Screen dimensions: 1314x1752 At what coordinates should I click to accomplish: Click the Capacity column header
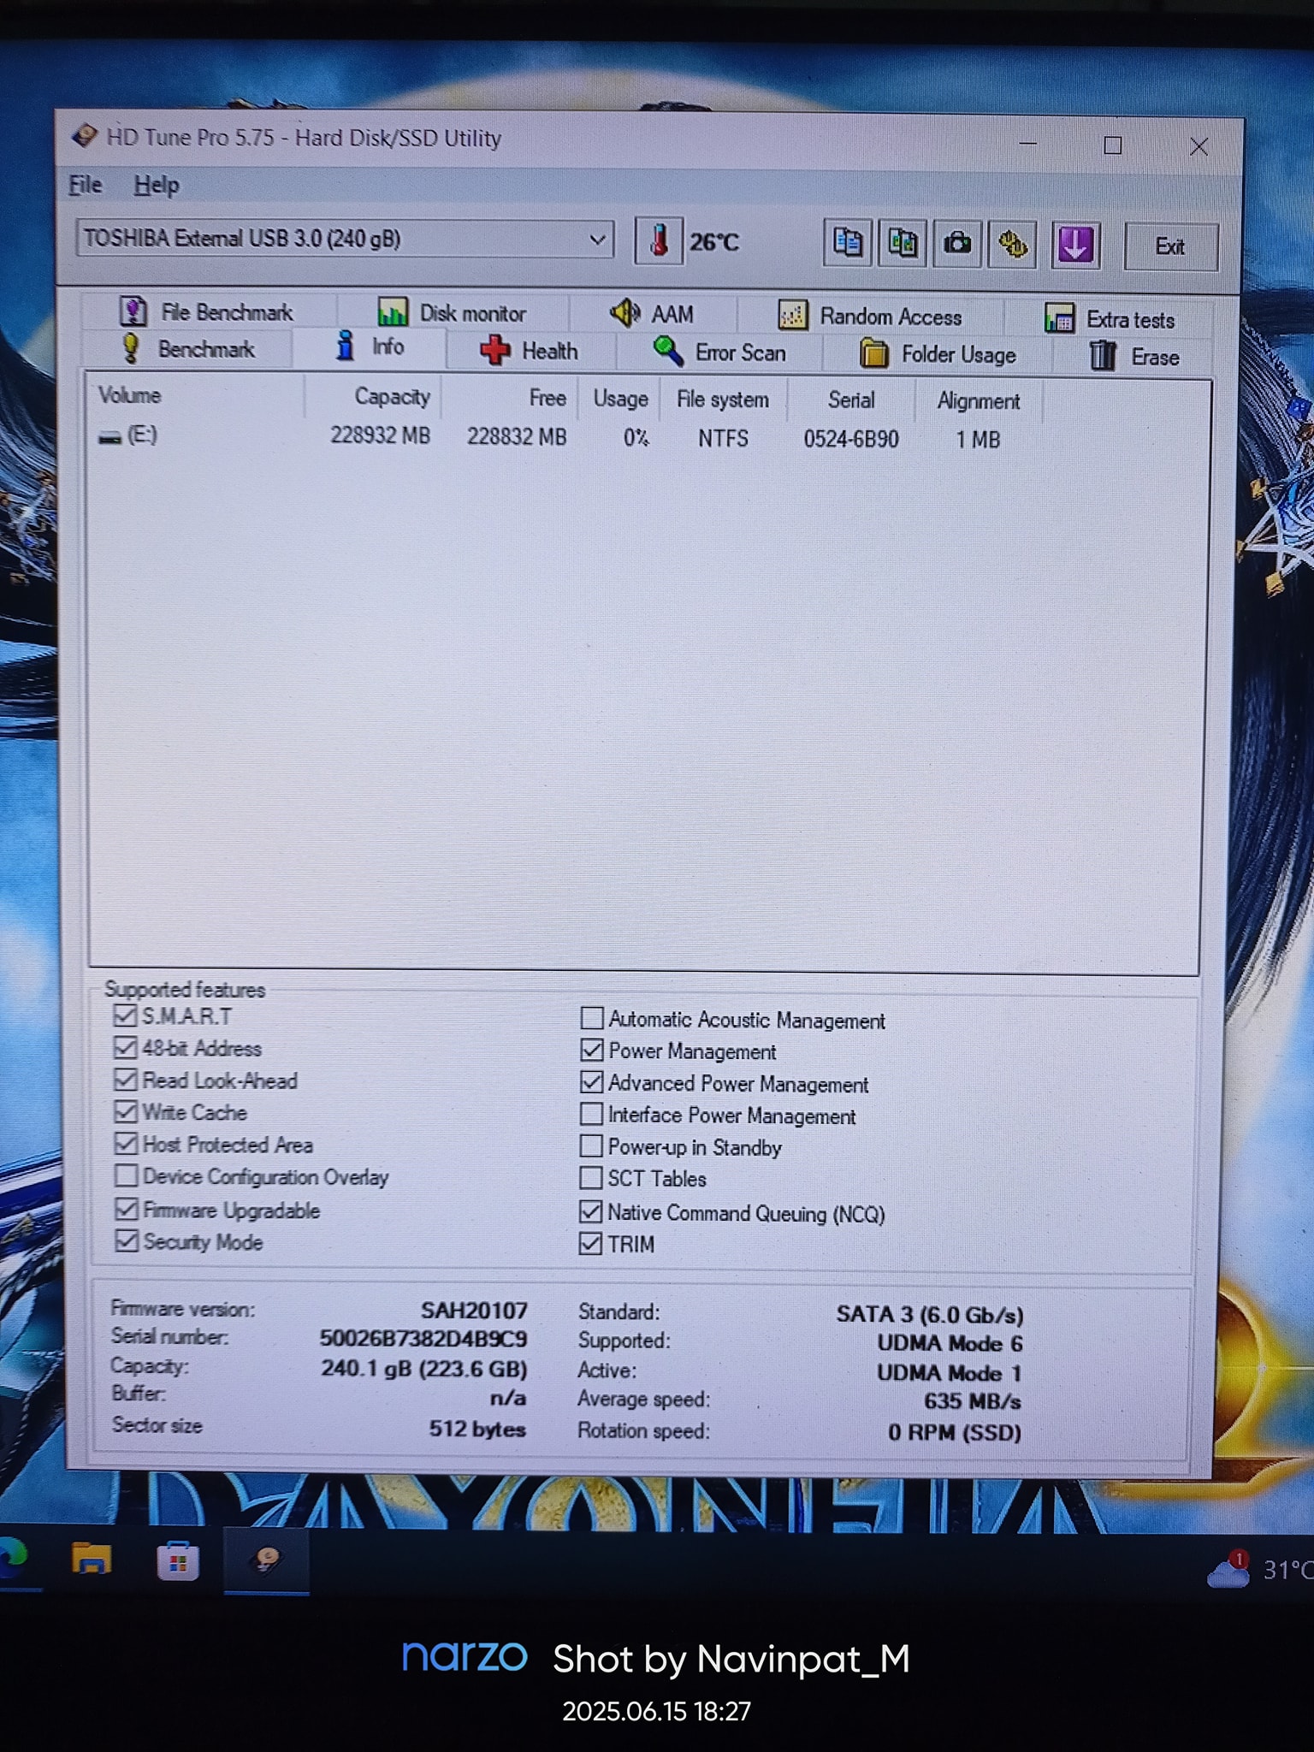pyautogui.click(x=373, y=397)
